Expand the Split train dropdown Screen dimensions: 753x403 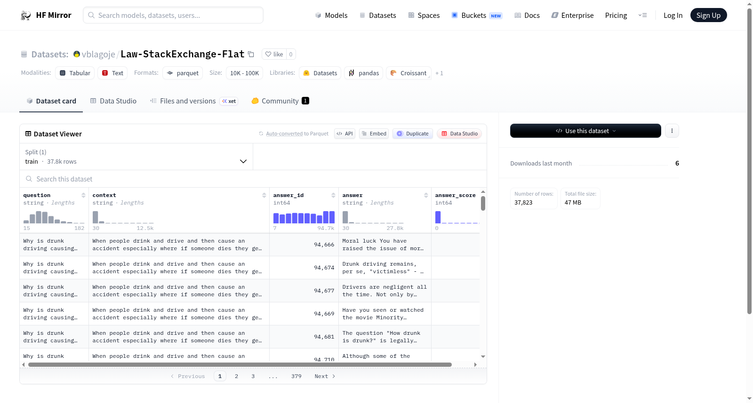[136, 157]
